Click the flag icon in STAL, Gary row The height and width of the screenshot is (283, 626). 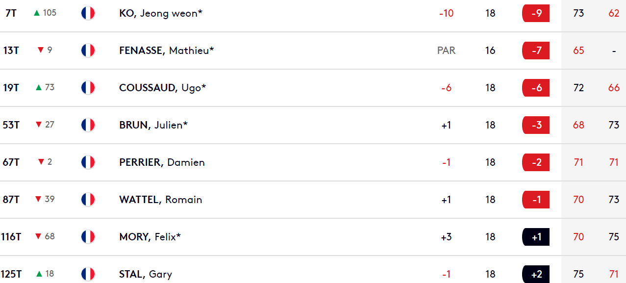tap(88, 274)
